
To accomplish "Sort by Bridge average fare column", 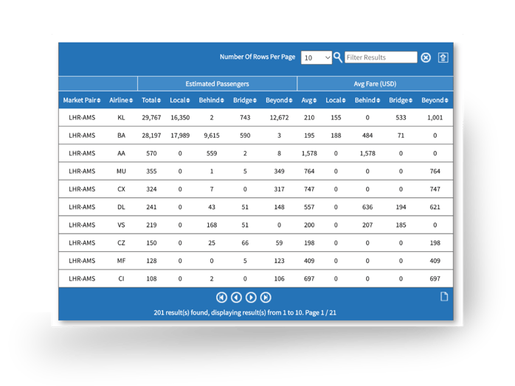I will pyautogui.click(x=401, y=100).
